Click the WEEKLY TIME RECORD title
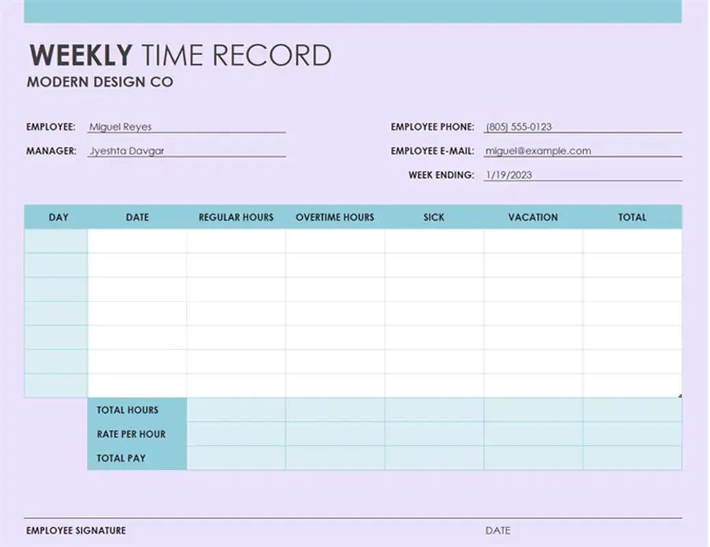Screen dimensions: 710x547 179,55
